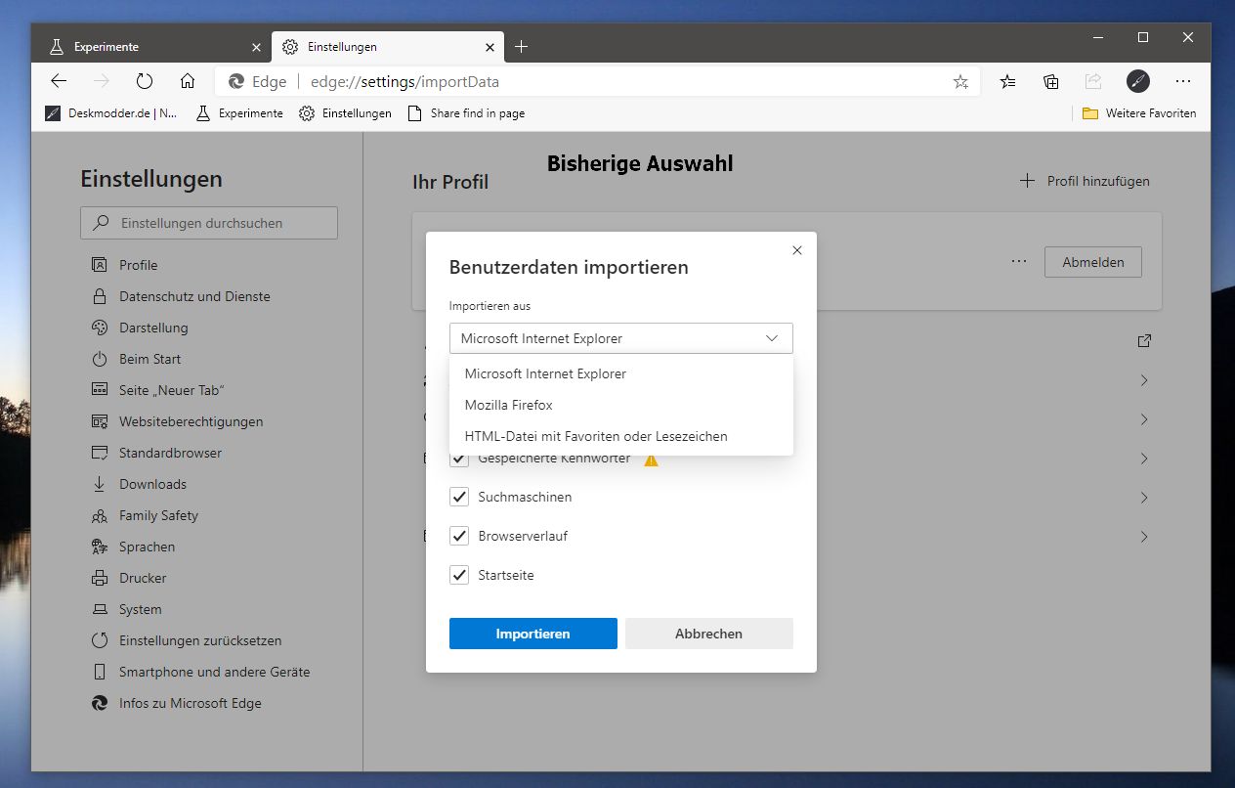Open Datenschutz und Dienste settings
Screen dimensions: 1235x788
[193, 296]
